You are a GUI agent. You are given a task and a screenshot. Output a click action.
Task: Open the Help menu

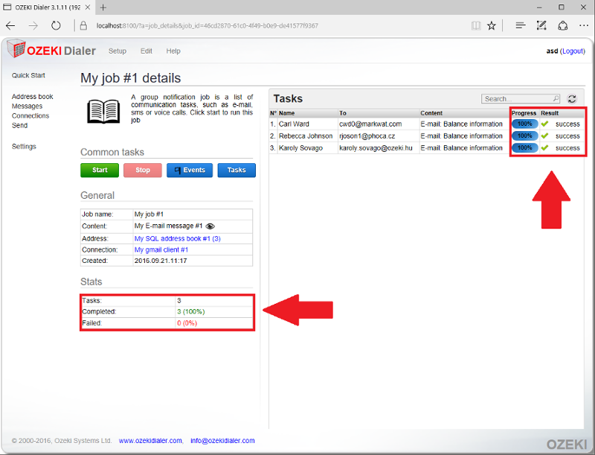point(173,51)
